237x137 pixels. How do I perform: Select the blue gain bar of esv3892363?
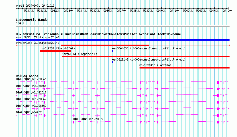[122, 40]
